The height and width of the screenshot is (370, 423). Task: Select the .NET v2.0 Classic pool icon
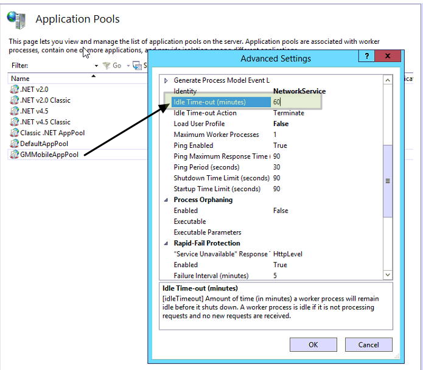coord(15,100)
